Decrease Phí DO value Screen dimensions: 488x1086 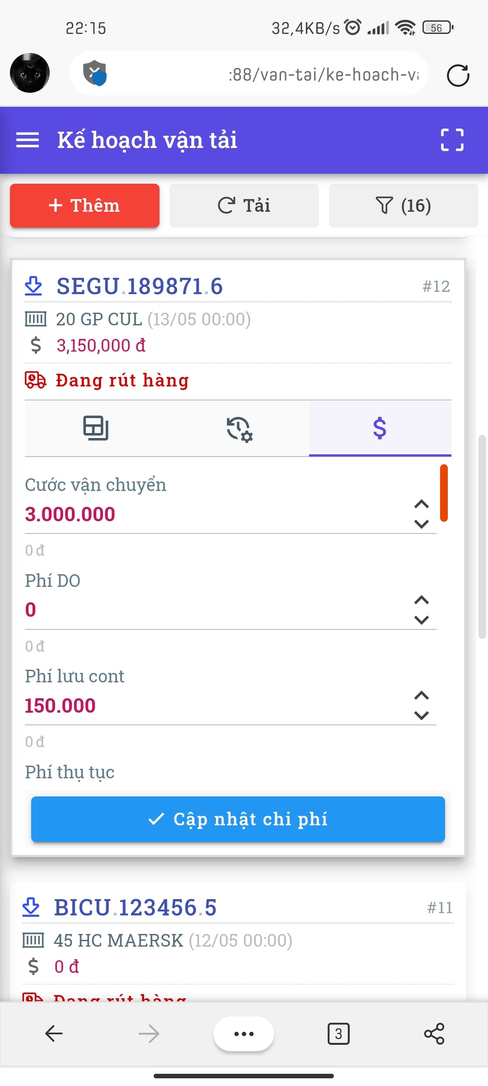422,620
